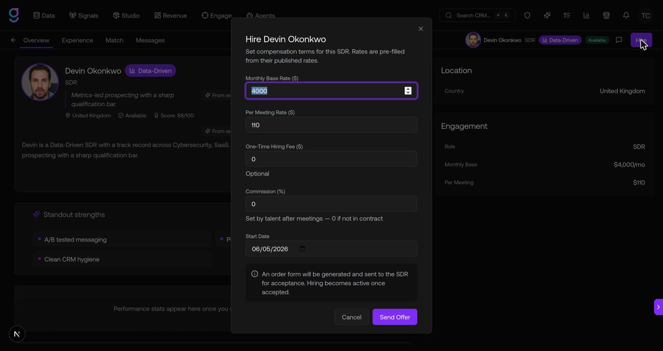Switch to the Overview tab

pos(36,40)
